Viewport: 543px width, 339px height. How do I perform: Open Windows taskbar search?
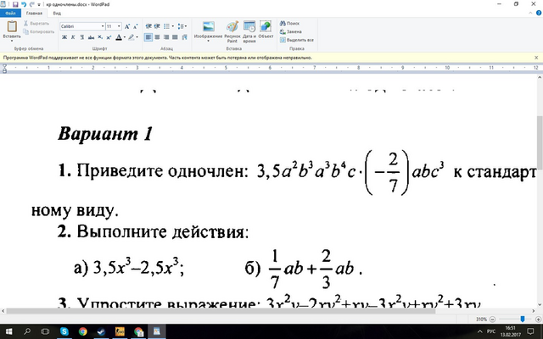(26, 331)
